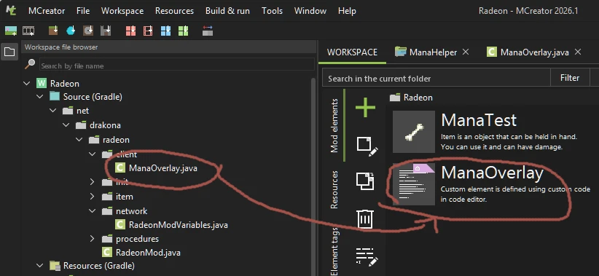Click the import grass block texture icon
599x276 pixels.
53,31
